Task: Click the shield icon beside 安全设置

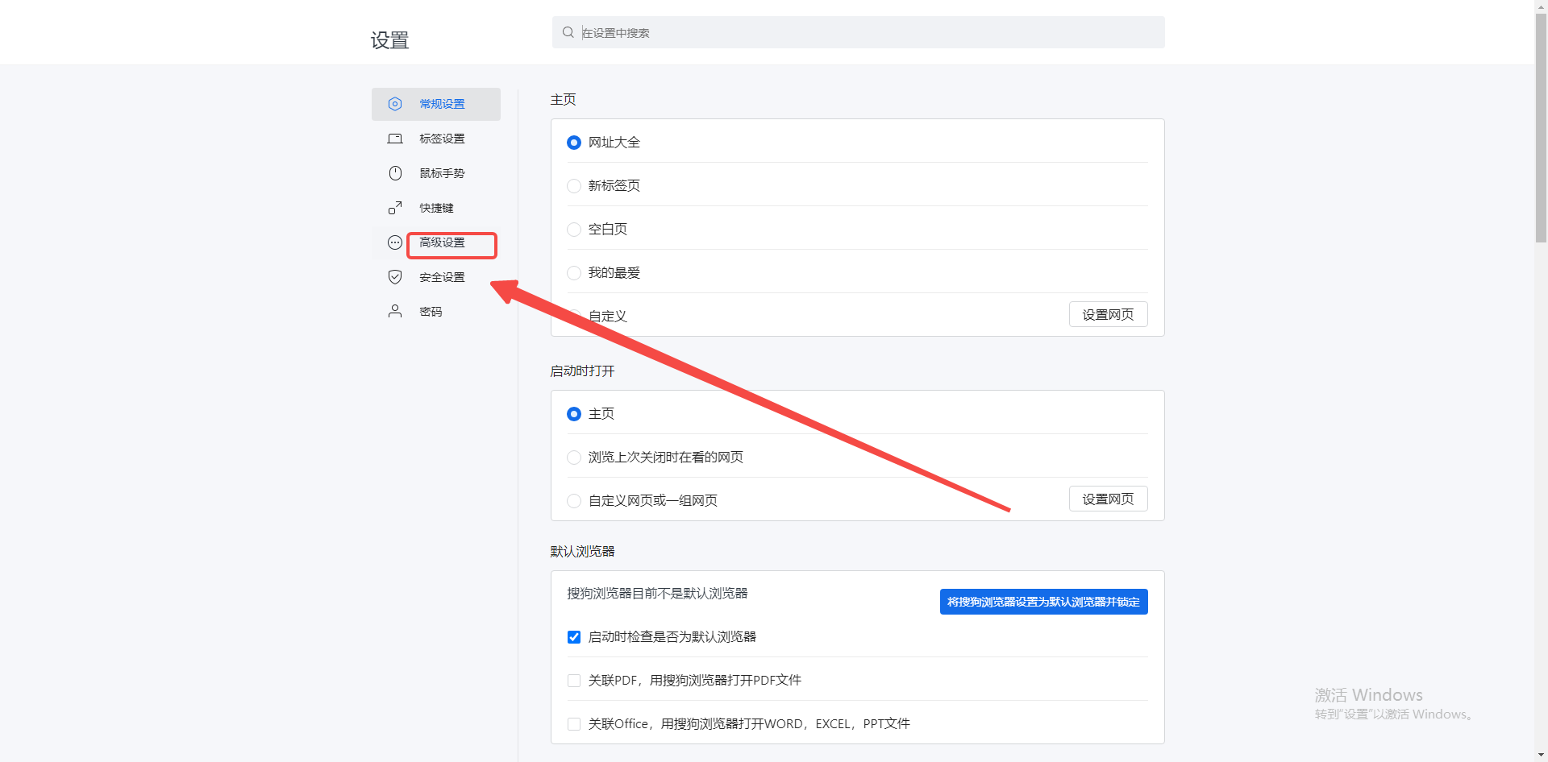Action: pyautogui.click(x=394, y=276)
